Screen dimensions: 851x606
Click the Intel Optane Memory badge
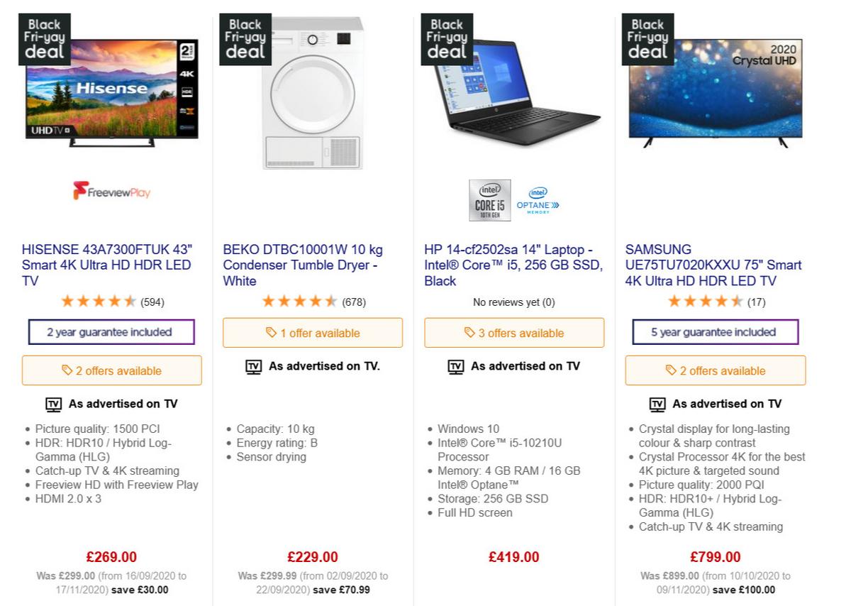click(538, 200)
